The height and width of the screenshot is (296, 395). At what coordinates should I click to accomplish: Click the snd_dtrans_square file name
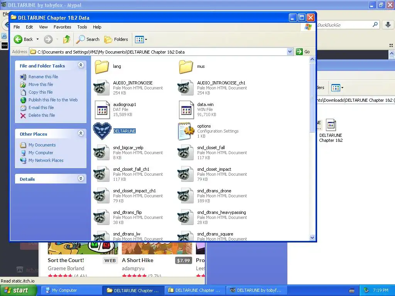pos(215,234)
